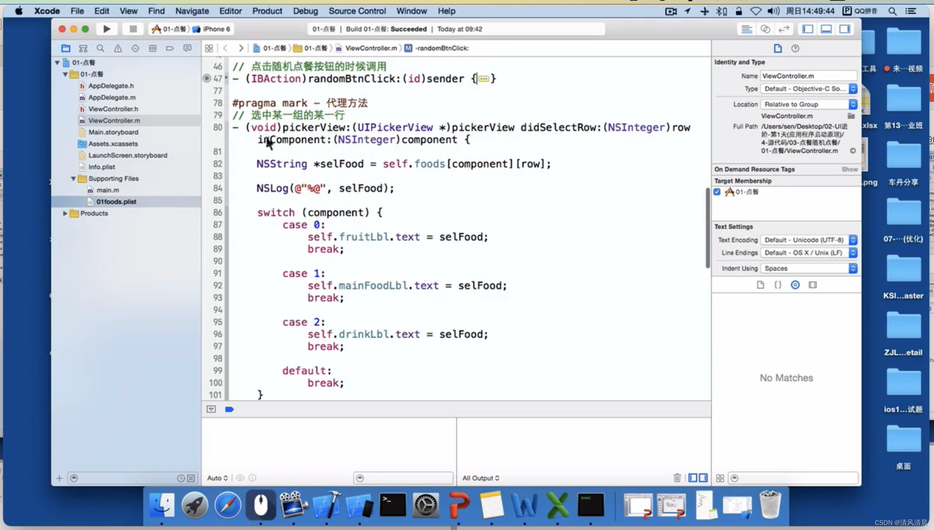Image resolution: width=934 pixels, height=530 pixels.
Task: Open the Source Control menu
Action: coord(357,11)
